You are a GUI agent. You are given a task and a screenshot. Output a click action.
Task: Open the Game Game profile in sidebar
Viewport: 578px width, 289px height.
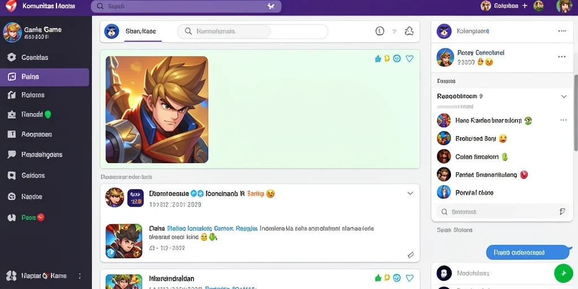[x=32, y=32]
